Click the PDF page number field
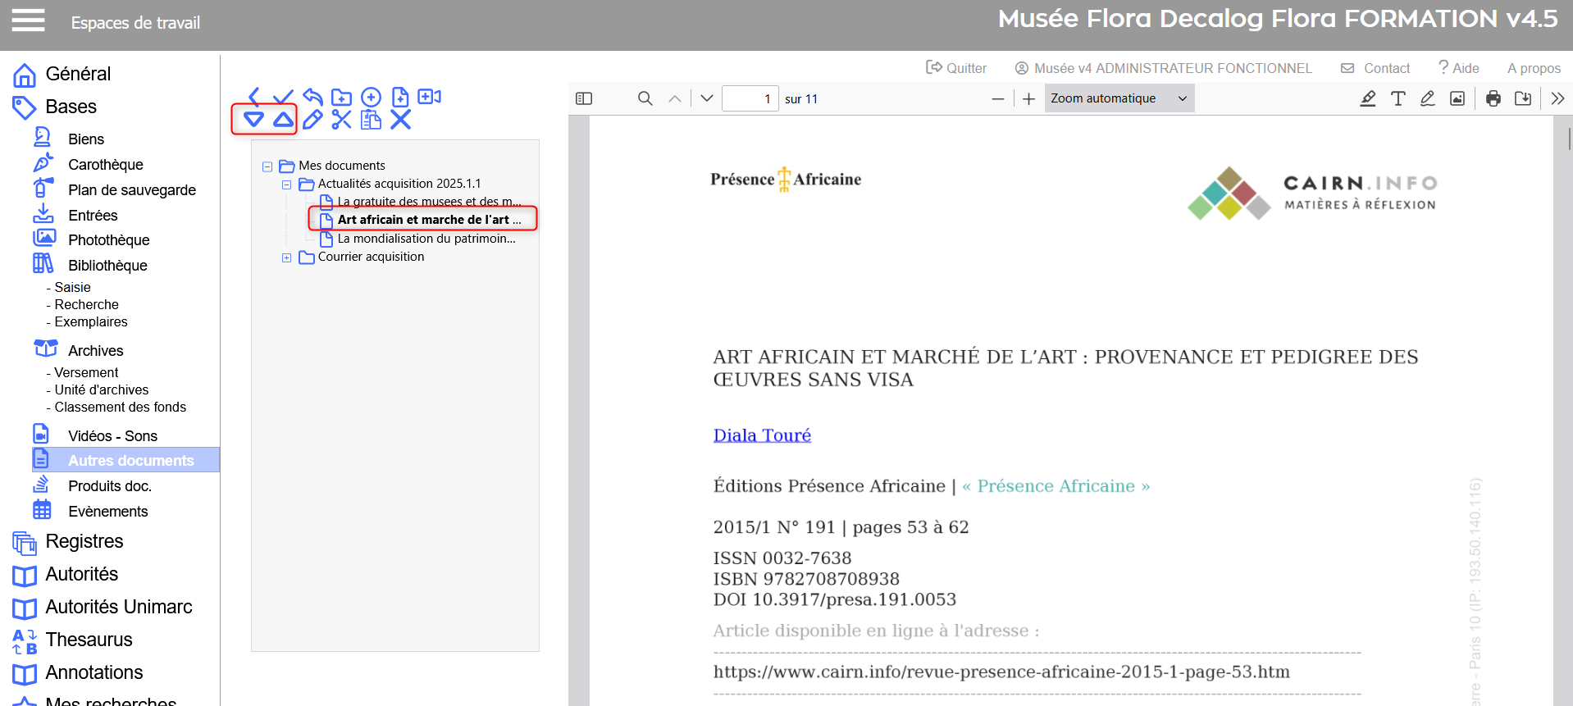 [x=750, y=98]
